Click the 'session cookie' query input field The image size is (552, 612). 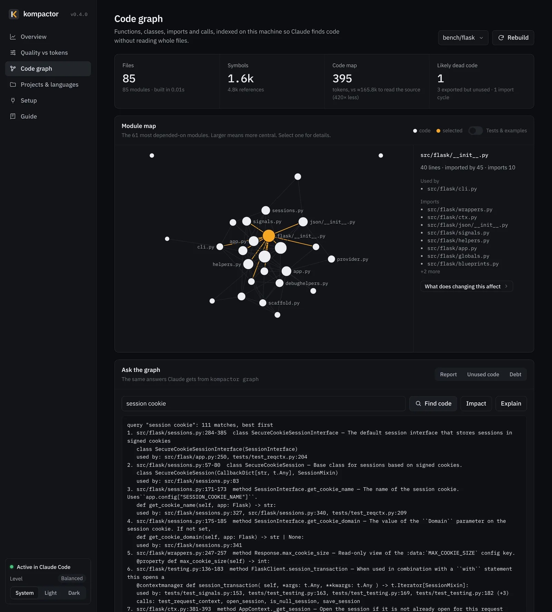coord(263,403)
